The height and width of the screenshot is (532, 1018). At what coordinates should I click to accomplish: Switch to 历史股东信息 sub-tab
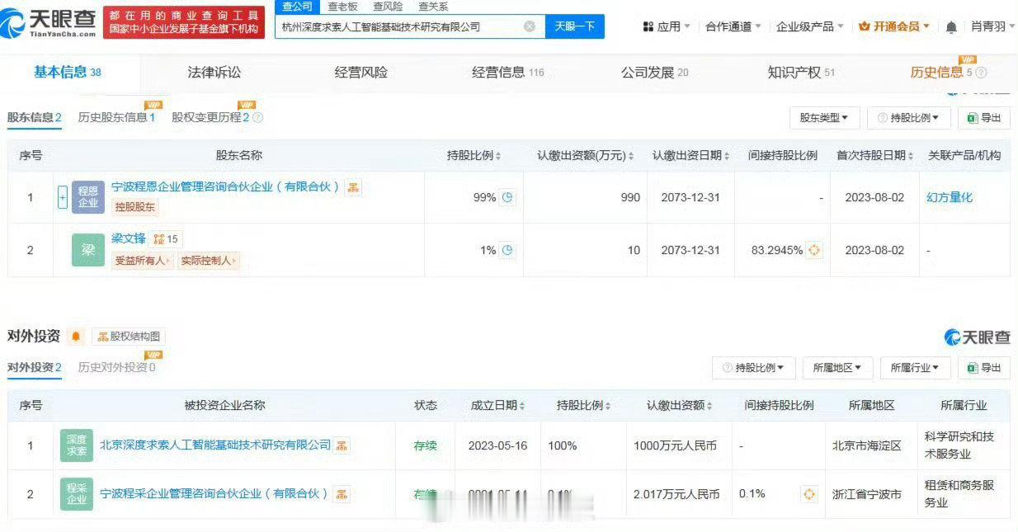click(x=116, y=118)
